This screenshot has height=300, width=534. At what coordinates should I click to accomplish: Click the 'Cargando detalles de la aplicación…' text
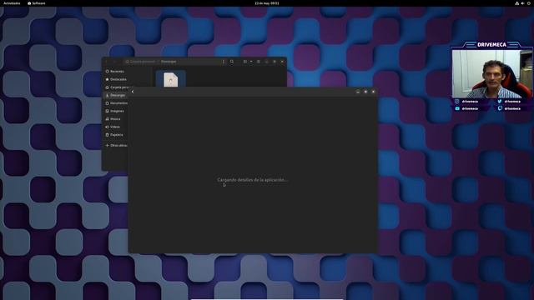tap(252, 180)
